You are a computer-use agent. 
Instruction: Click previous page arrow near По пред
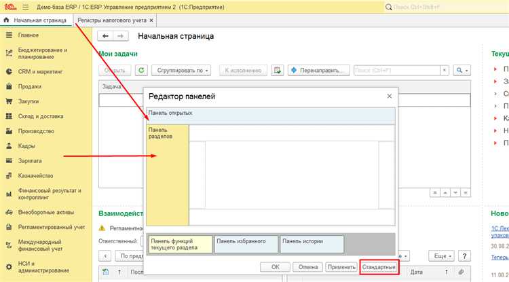pos(105,256)
